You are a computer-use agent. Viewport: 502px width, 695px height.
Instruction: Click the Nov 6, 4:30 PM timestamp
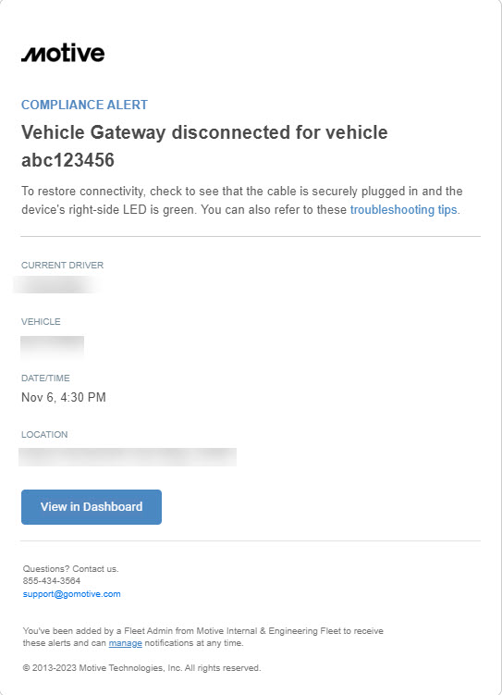[x=64, y=397]
